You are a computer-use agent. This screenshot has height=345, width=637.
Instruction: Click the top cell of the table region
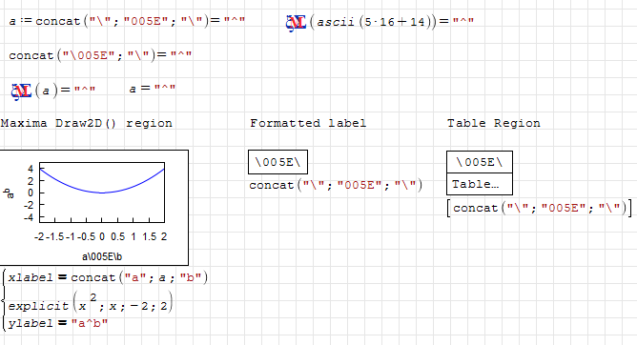[x=480, y=162]
